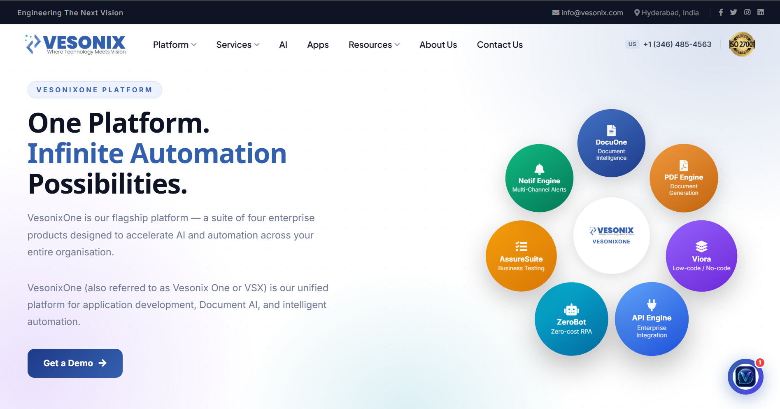Click the ISO 27001 certification badge
The height and width of the screenshot is (409, 780).
(x=742, y=44)
